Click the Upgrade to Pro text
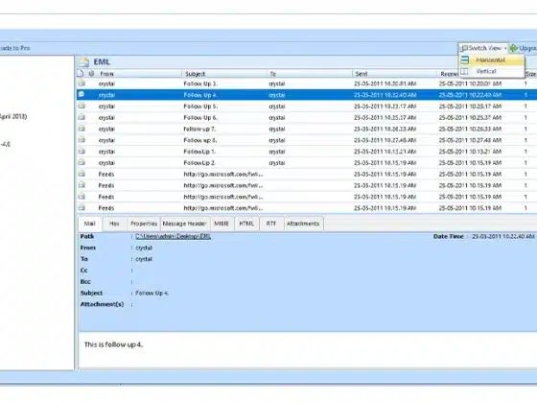537x403 pixels. click(x=14, y=48)
